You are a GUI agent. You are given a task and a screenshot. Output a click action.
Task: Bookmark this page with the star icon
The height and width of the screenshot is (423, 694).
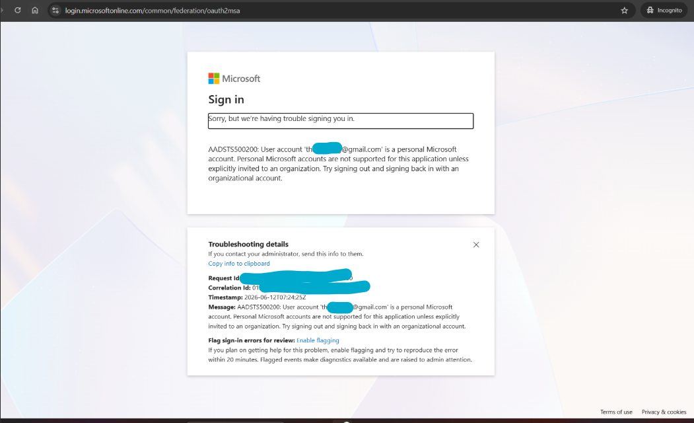click(x=624, y=10)
